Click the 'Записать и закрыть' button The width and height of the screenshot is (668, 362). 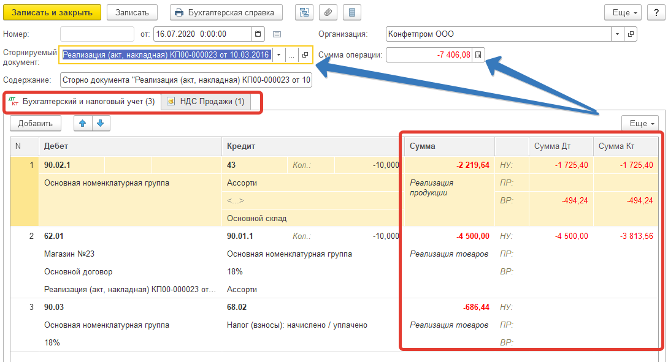52,12
